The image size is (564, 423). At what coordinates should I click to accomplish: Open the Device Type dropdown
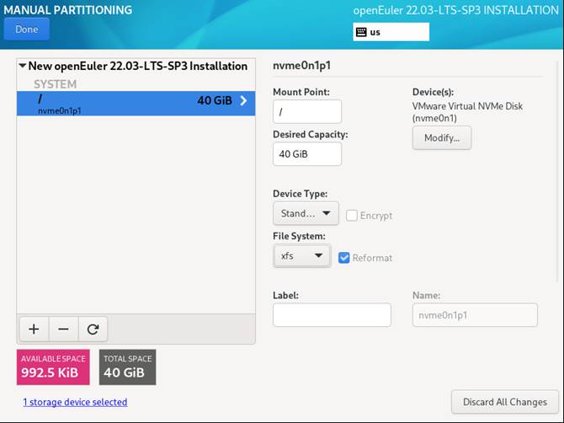point(306,213)
